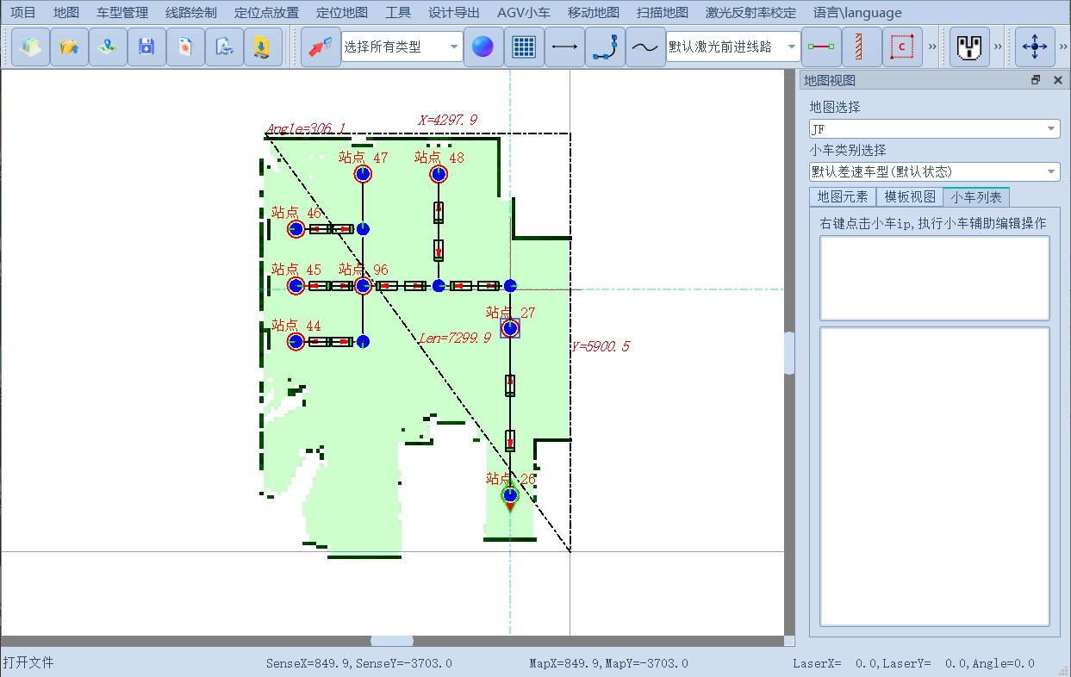Expand overflow chevron after socket icon
The height and width of the screenshot is (677, 1071).
click(x=998, y=47)
